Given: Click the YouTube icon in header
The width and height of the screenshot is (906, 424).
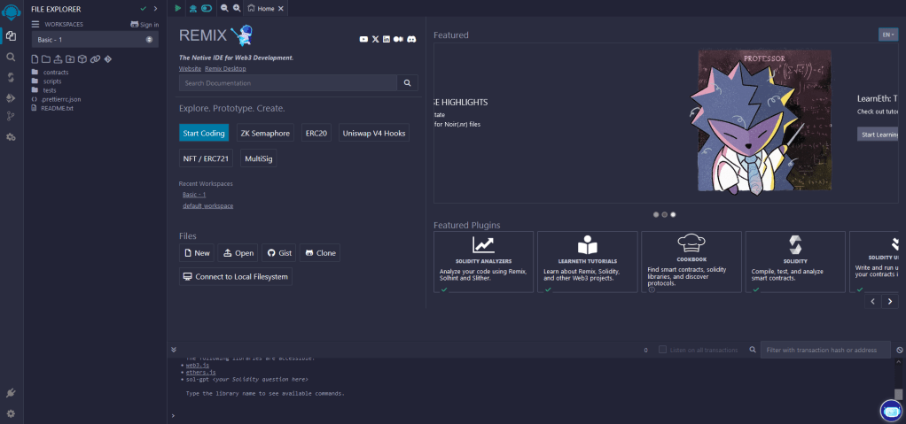Looking at the screenshot, I should (363, 39).
